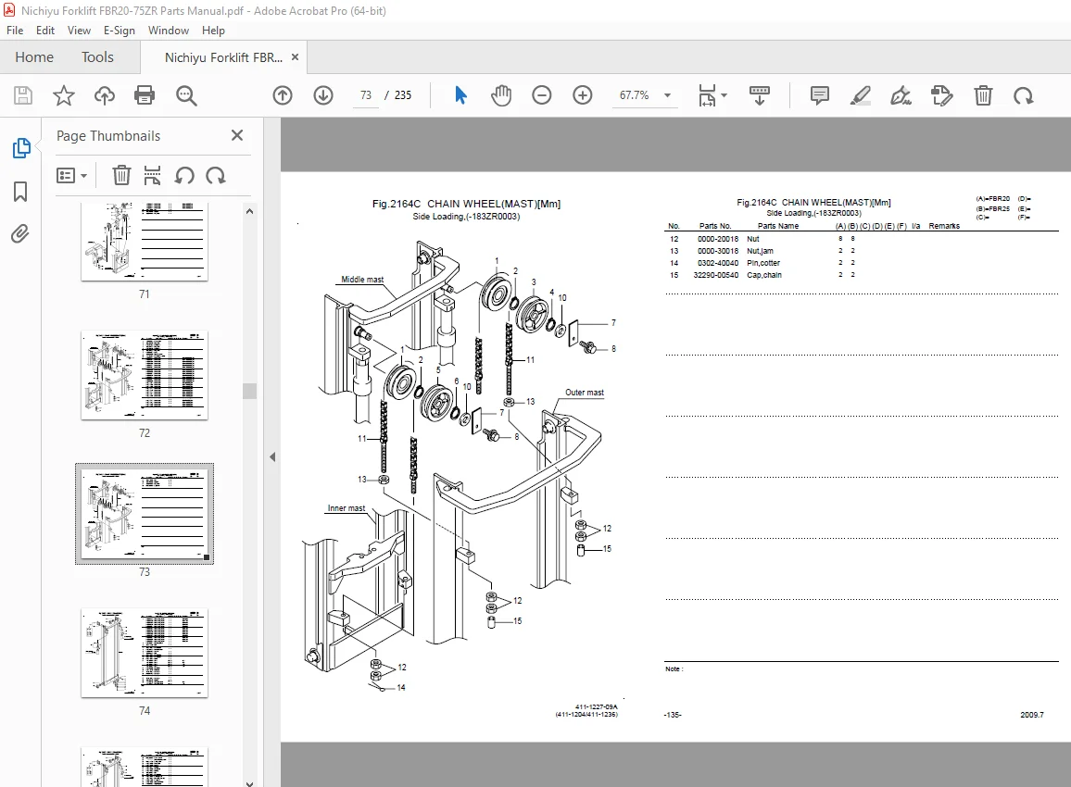Insert page break tool in thumbnails panel
This screenshot has height=787, width=1071.
pyautogui.click(x=152, y=175)
